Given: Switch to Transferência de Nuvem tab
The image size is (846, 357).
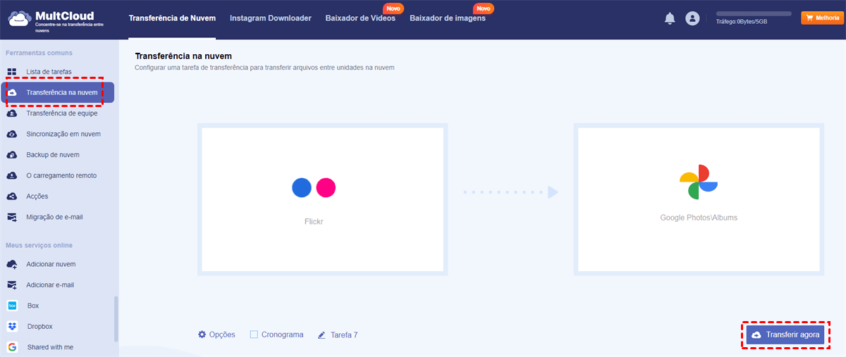Looking at the screenshot, I should tap(172, 18).
